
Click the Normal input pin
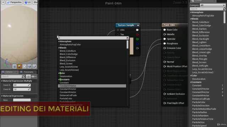coord(165,62)
